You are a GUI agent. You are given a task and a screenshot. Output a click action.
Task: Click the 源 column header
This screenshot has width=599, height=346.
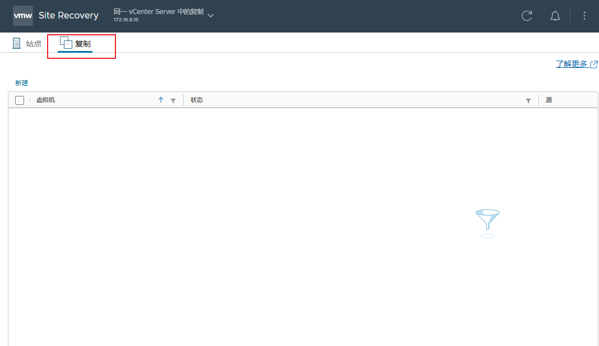(549, 100)
